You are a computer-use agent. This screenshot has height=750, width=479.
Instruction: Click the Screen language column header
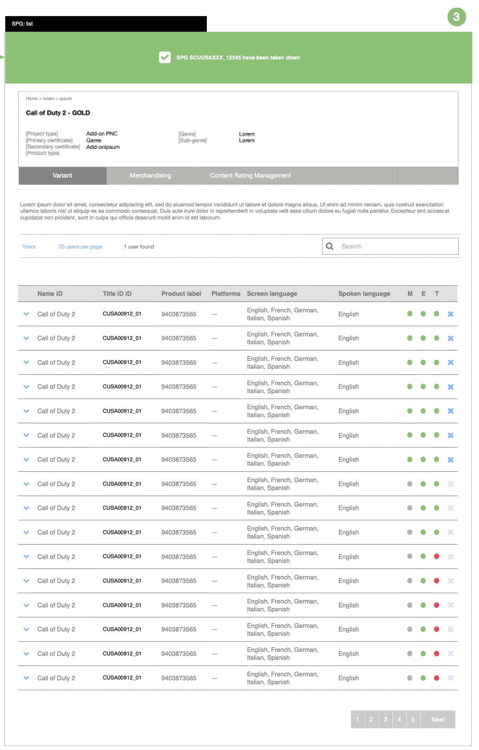272,294
